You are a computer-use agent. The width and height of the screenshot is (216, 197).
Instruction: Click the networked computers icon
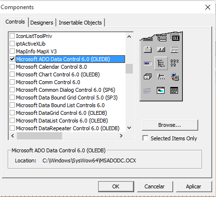pos(175,77)
